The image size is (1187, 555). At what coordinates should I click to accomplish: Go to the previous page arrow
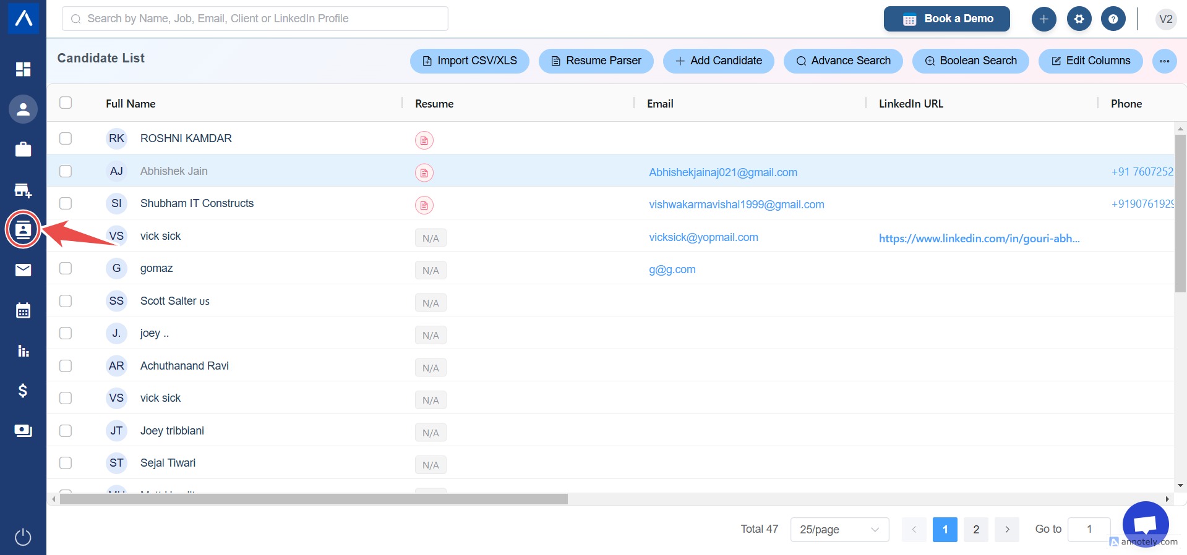(x=914, y=530)
